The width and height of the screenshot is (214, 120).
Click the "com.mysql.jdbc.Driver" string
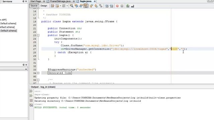point(102,45)
